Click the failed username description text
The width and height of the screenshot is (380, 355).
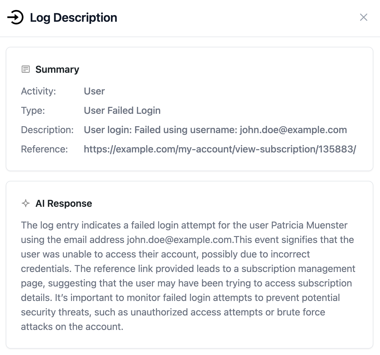[x=215, y=130]
